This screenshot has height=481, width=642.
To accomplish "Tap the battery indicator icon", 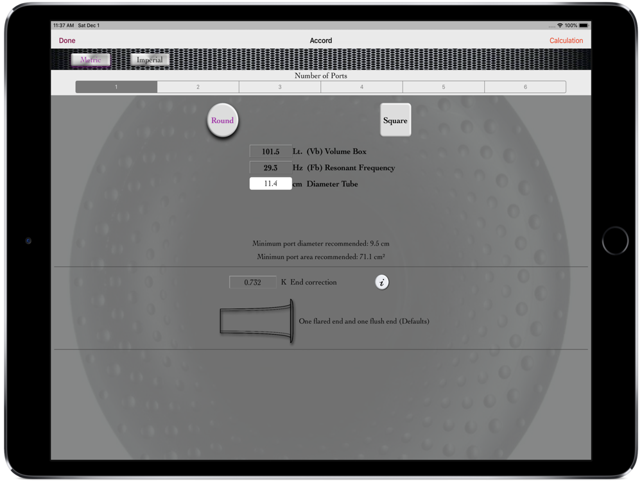I will [x=584, y=26].
